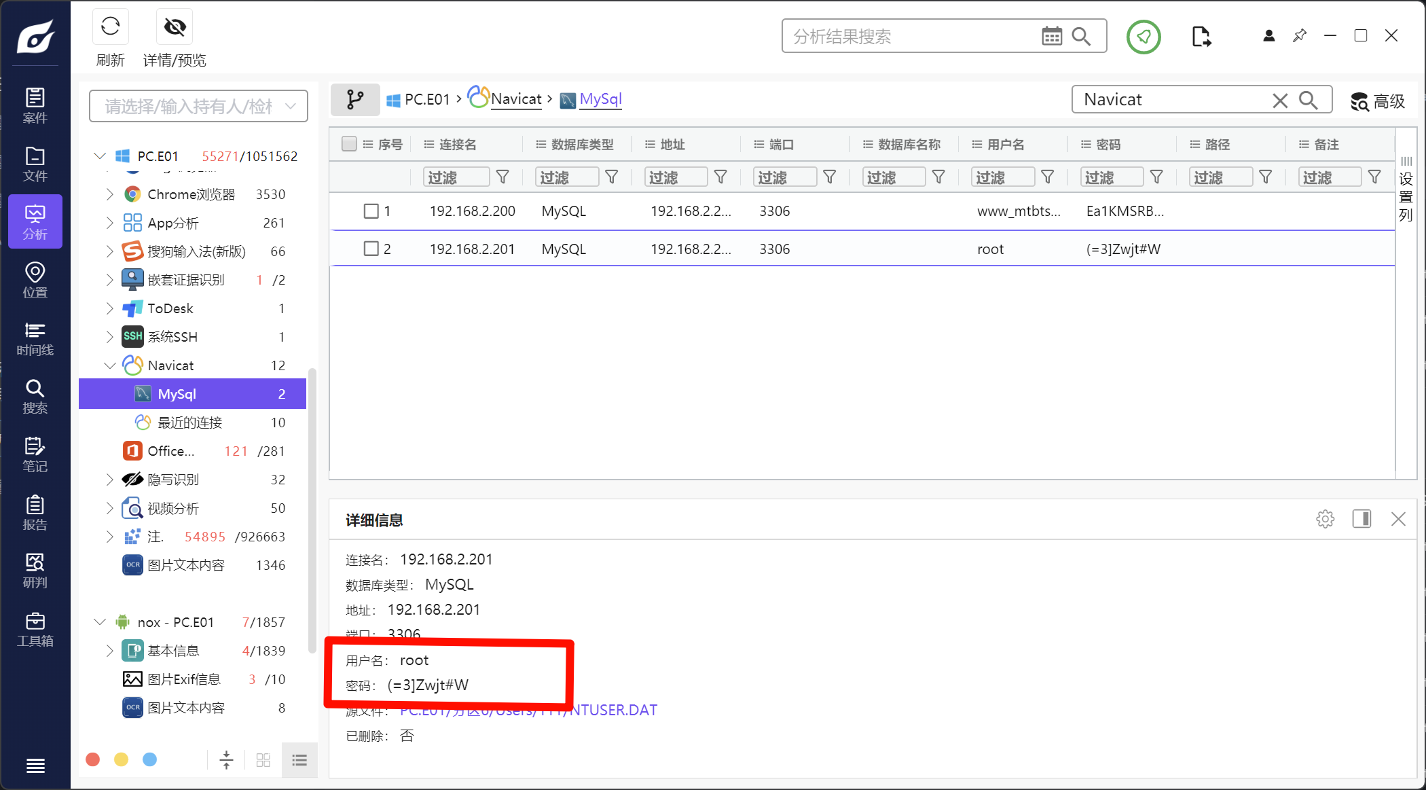Click filter funnel for 用户名 column
Screen dimensions: 1426x790
click(1048, 177)
